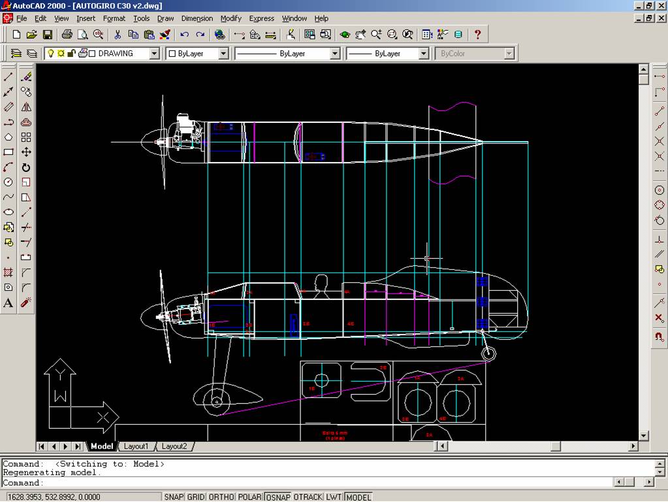Toggle SNAP mode in status bar
This screenshot has height=502, width=668.
(x=174, y=497)
